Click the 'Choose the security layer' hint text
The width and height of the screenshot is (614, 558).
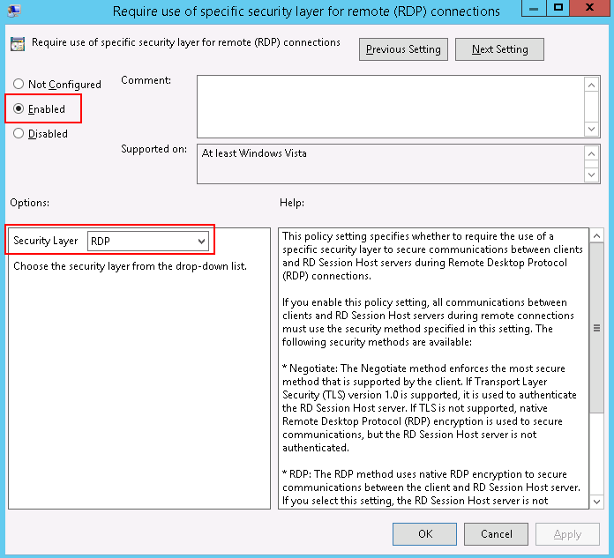coord(130,266)
